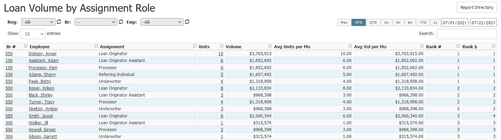Screen dimensions: 501x140
Task: Open branch 550 in Dobson row
Action: point(9,54)
